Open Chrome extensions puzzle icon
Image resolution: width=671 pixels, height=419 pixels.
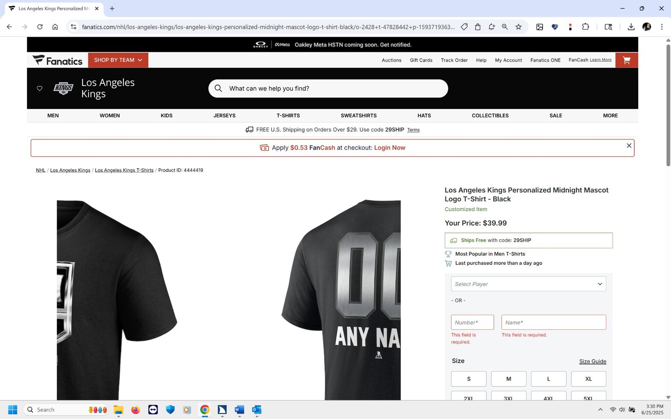[x=585, y=27]
